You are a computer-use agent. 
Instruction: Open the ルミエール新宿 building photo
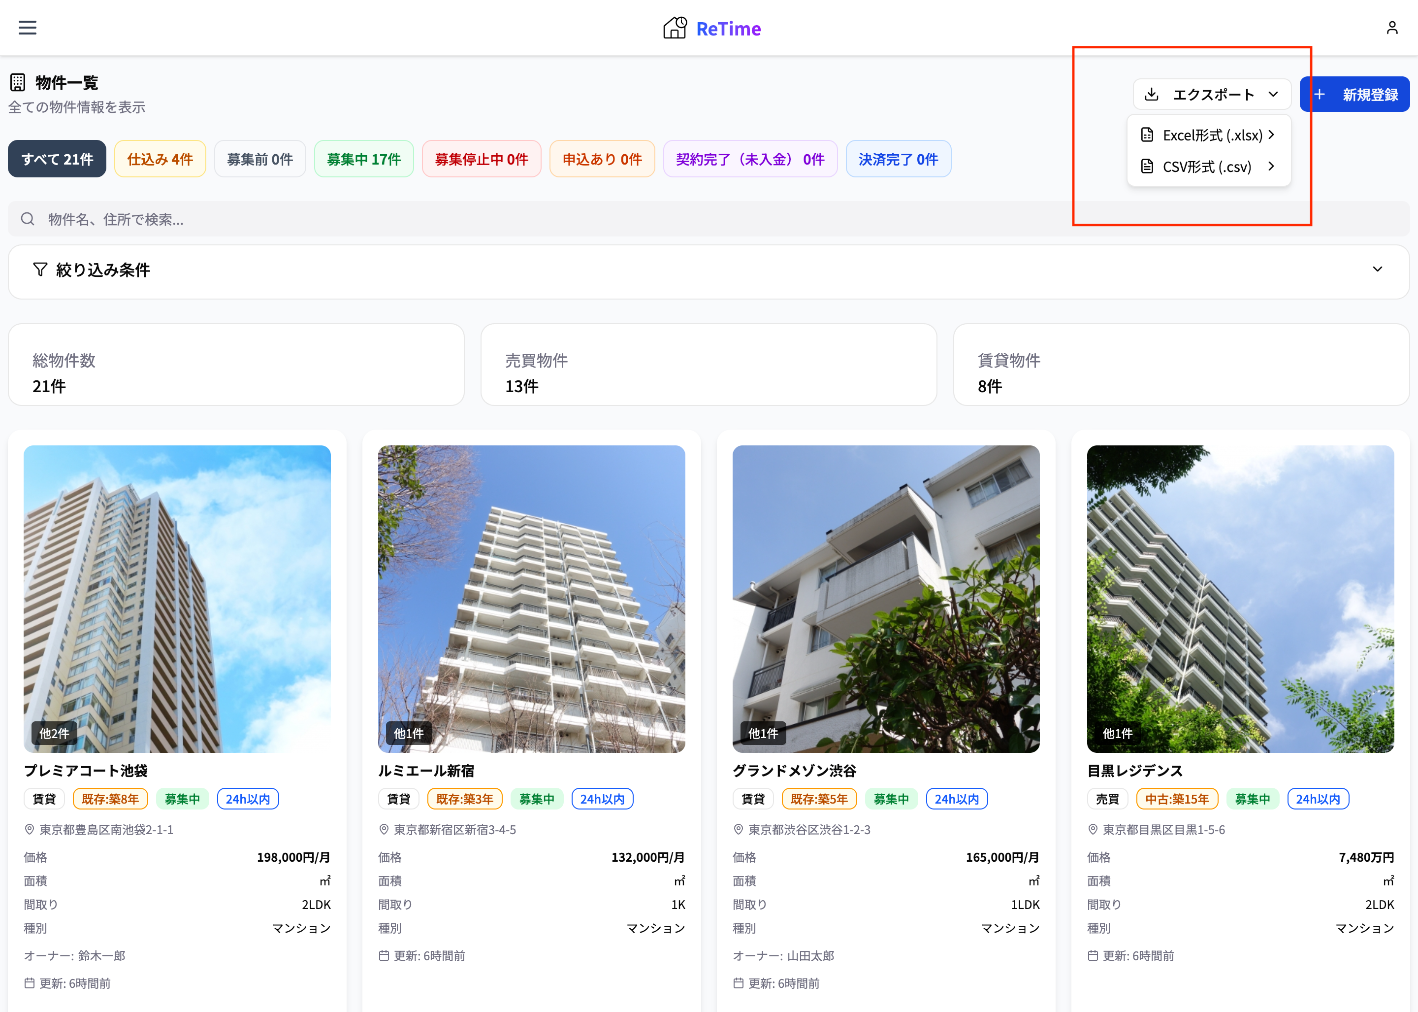click(x=531, y=598)
